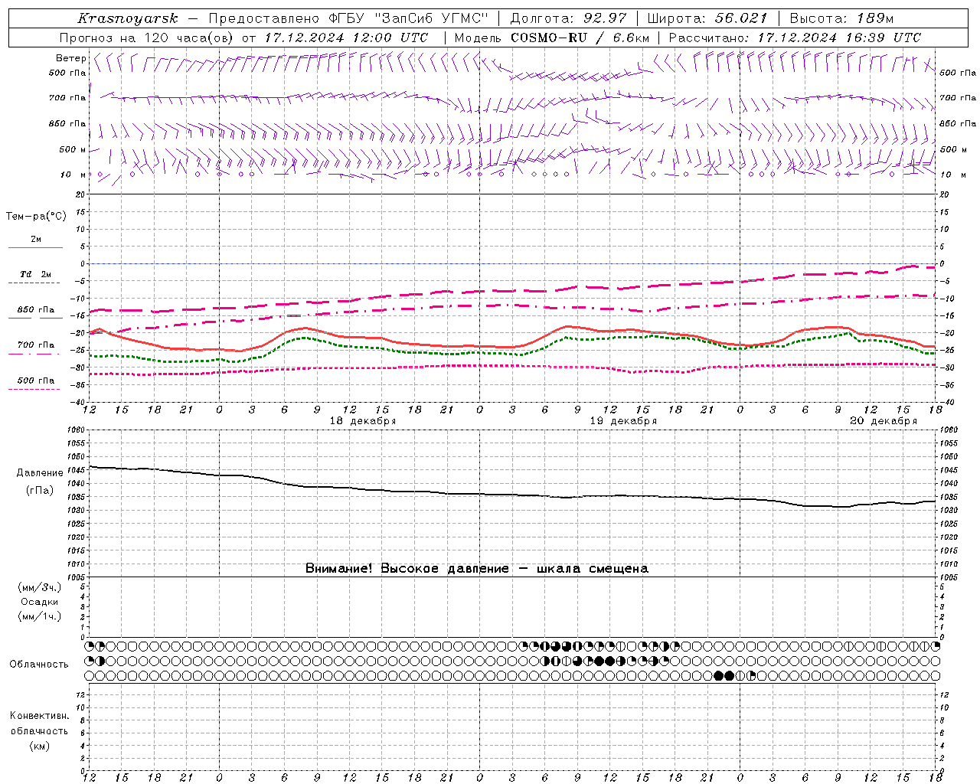Click the Td 2м dew point legend entry
980x784 pixels.
pyautogui.click(x=35, y=278)
